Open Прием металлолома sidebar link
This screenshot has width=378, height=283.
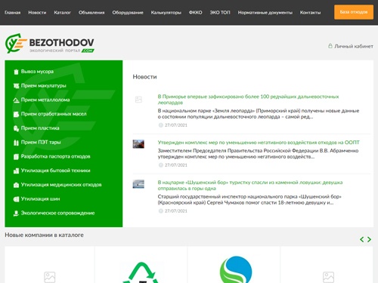[x=45, y=100]
